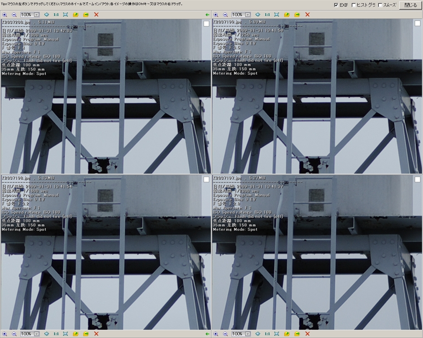Tick the selection box on X2037200.jpg
This screenshot has height=338, width=423.
pos(207,23)
